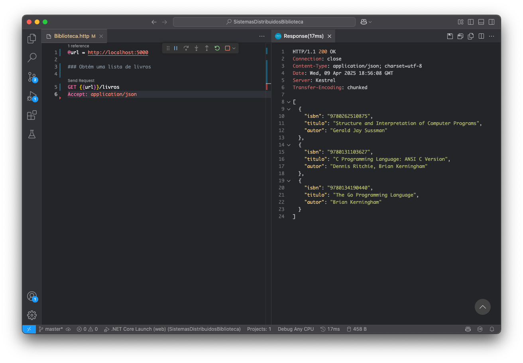Open the Run and Debug view
This screenshot has width=523, height=363.
click(32, 96)
